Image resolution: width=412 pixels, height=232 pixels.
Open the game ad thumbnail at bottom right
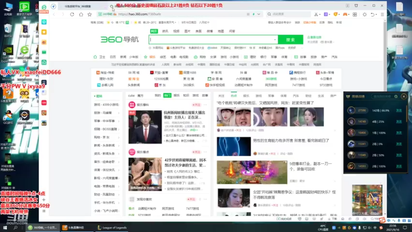point(367,200)
